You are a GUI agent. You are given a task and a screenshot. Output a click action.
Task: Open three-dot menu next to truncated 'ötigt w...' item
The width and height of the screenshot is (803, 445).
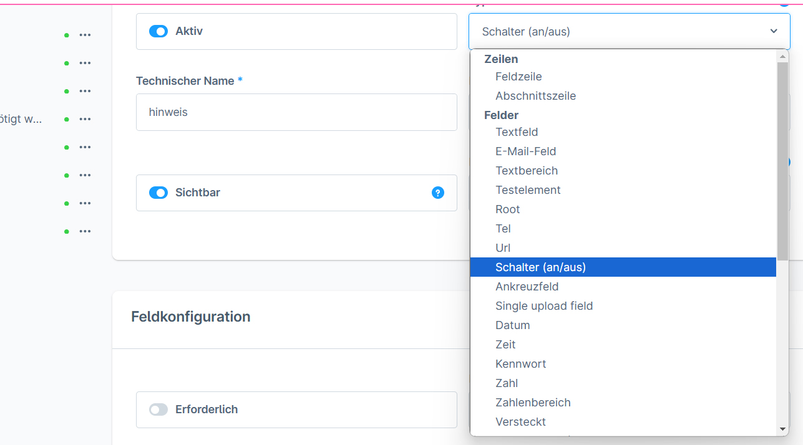85,119
